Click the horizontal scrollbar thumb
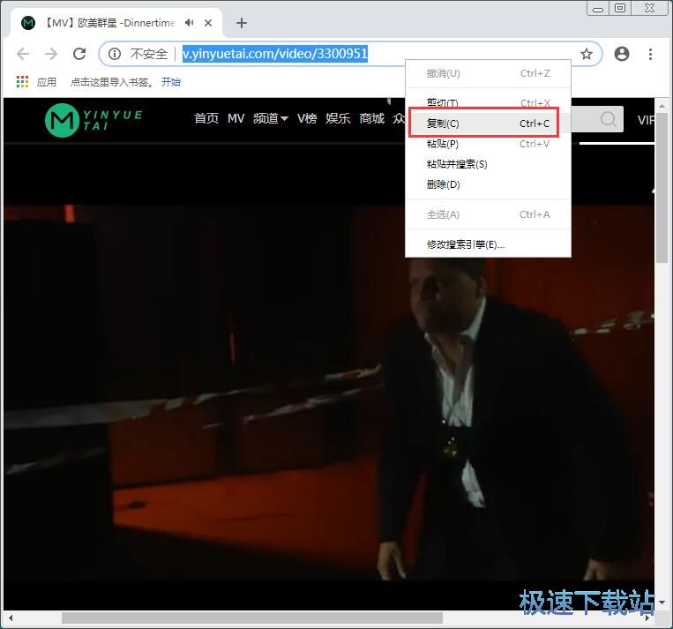Image resolution: width=673 pixels, height=629 pixels. click(252, 618)
